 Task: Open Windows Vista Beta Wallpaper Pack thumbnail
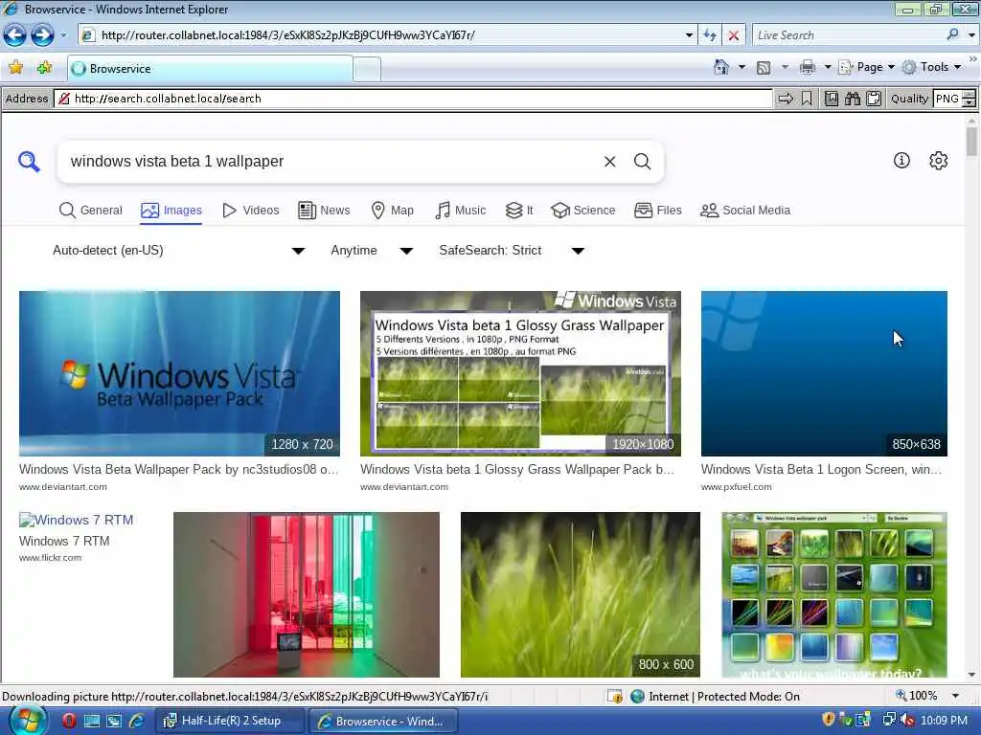179,374
